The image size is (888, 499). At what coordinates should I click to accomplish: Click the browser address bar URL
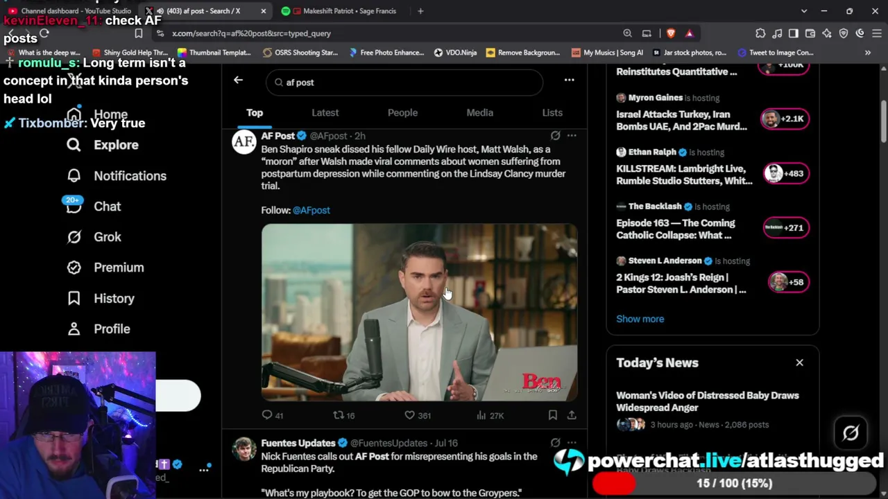point(251,33)
